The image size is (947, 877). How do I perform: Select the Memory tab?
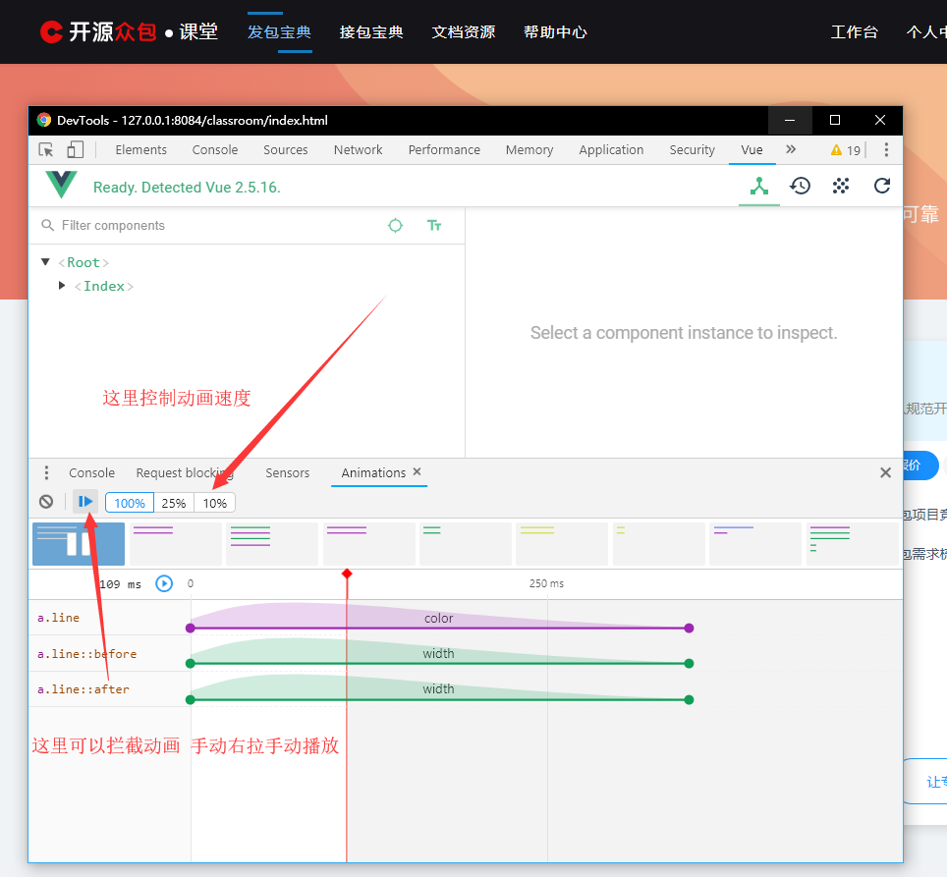tap(529, 149)
